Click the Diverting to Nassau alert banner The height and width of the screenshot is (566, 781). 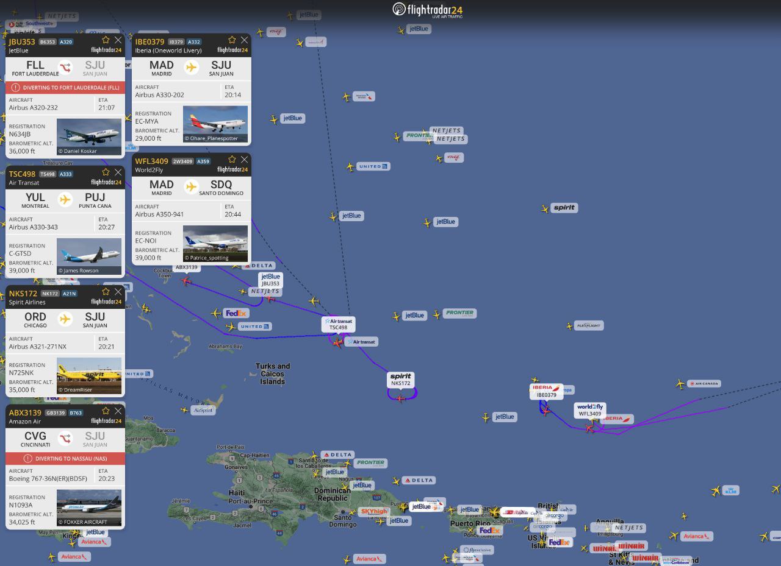pos(65,458)
